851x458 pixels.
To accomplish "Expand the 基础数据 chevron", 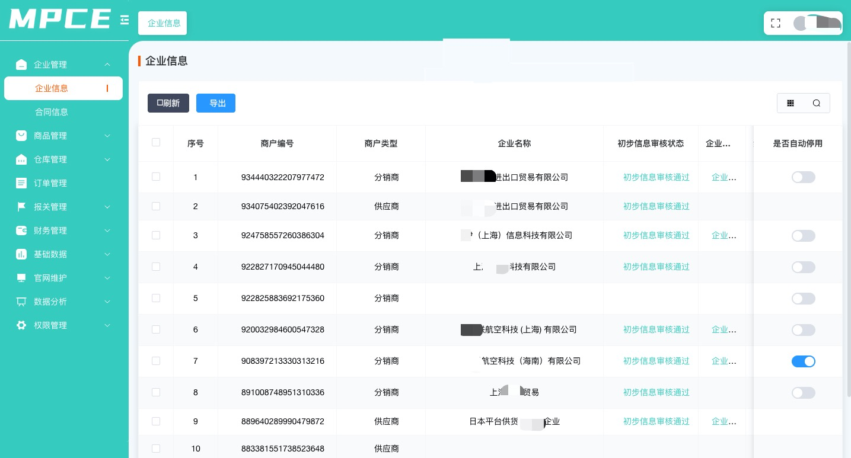I will [x=107, y=254].
